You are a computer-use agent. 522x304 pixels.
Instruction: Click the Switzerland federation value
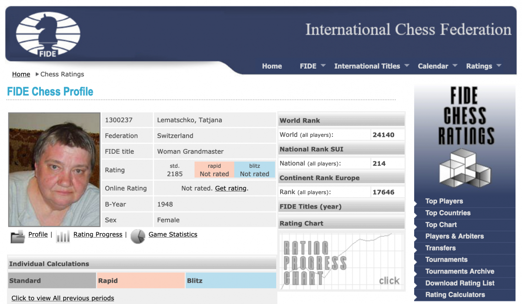click(x=175, y=135)
